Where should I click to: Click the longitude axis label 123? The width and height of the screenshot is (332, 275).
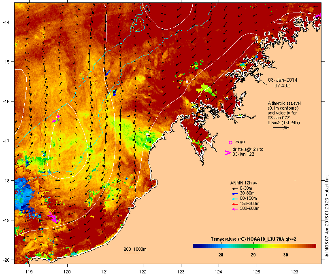pyautogui.click(x=181, y=272)
